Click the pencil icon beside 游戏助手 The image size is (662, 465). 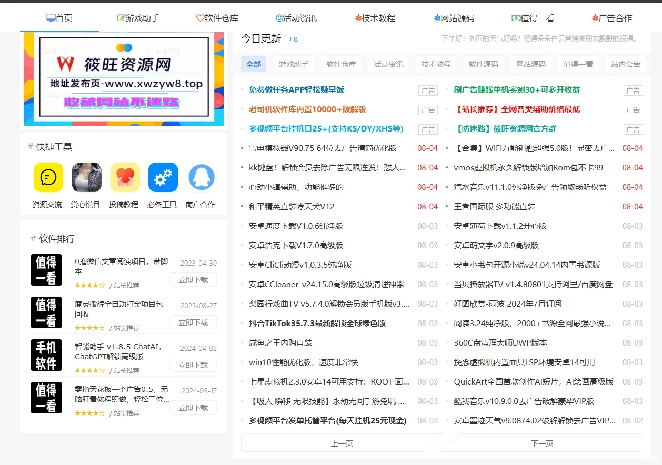pos(120,17)
